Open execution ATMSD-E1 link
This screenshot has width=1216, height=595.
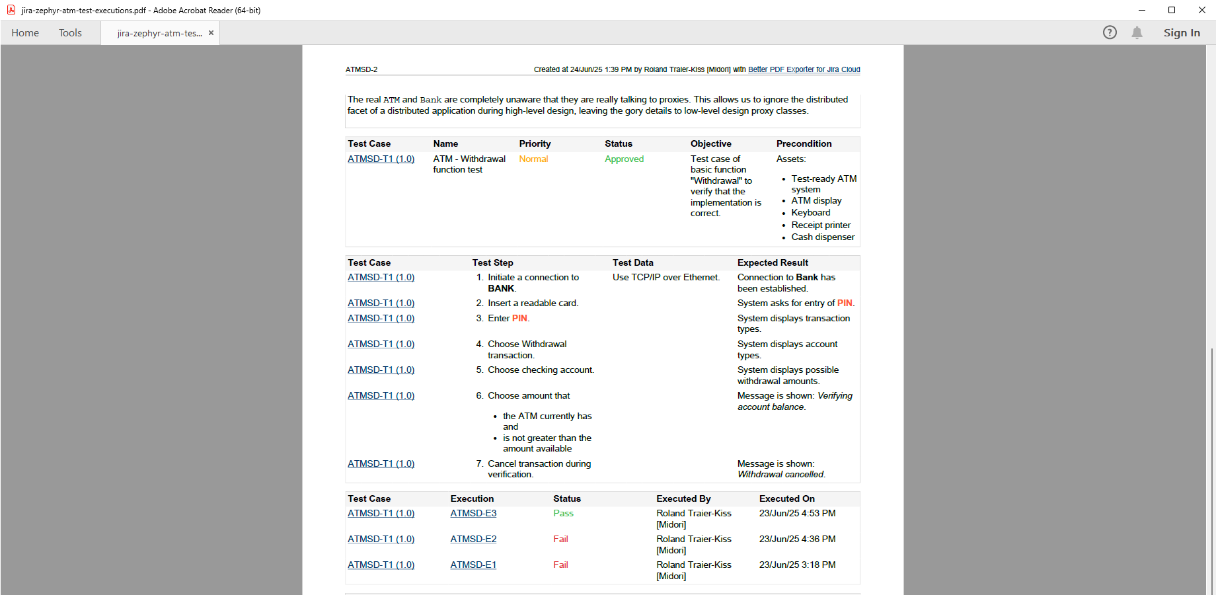(473, 565)
